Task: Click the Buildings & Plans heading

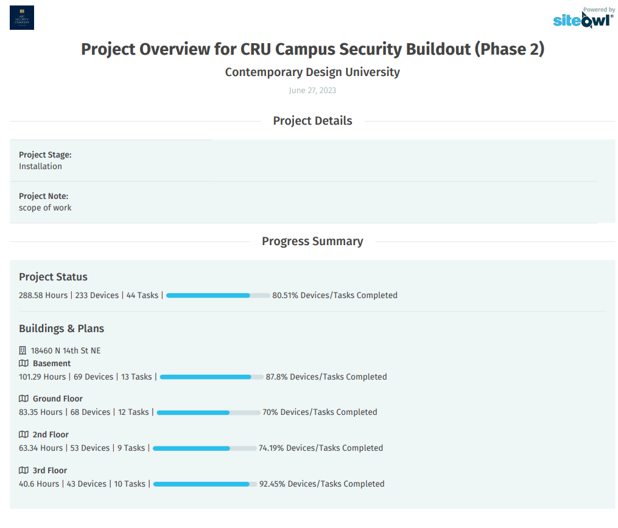Action: point(61,328)
